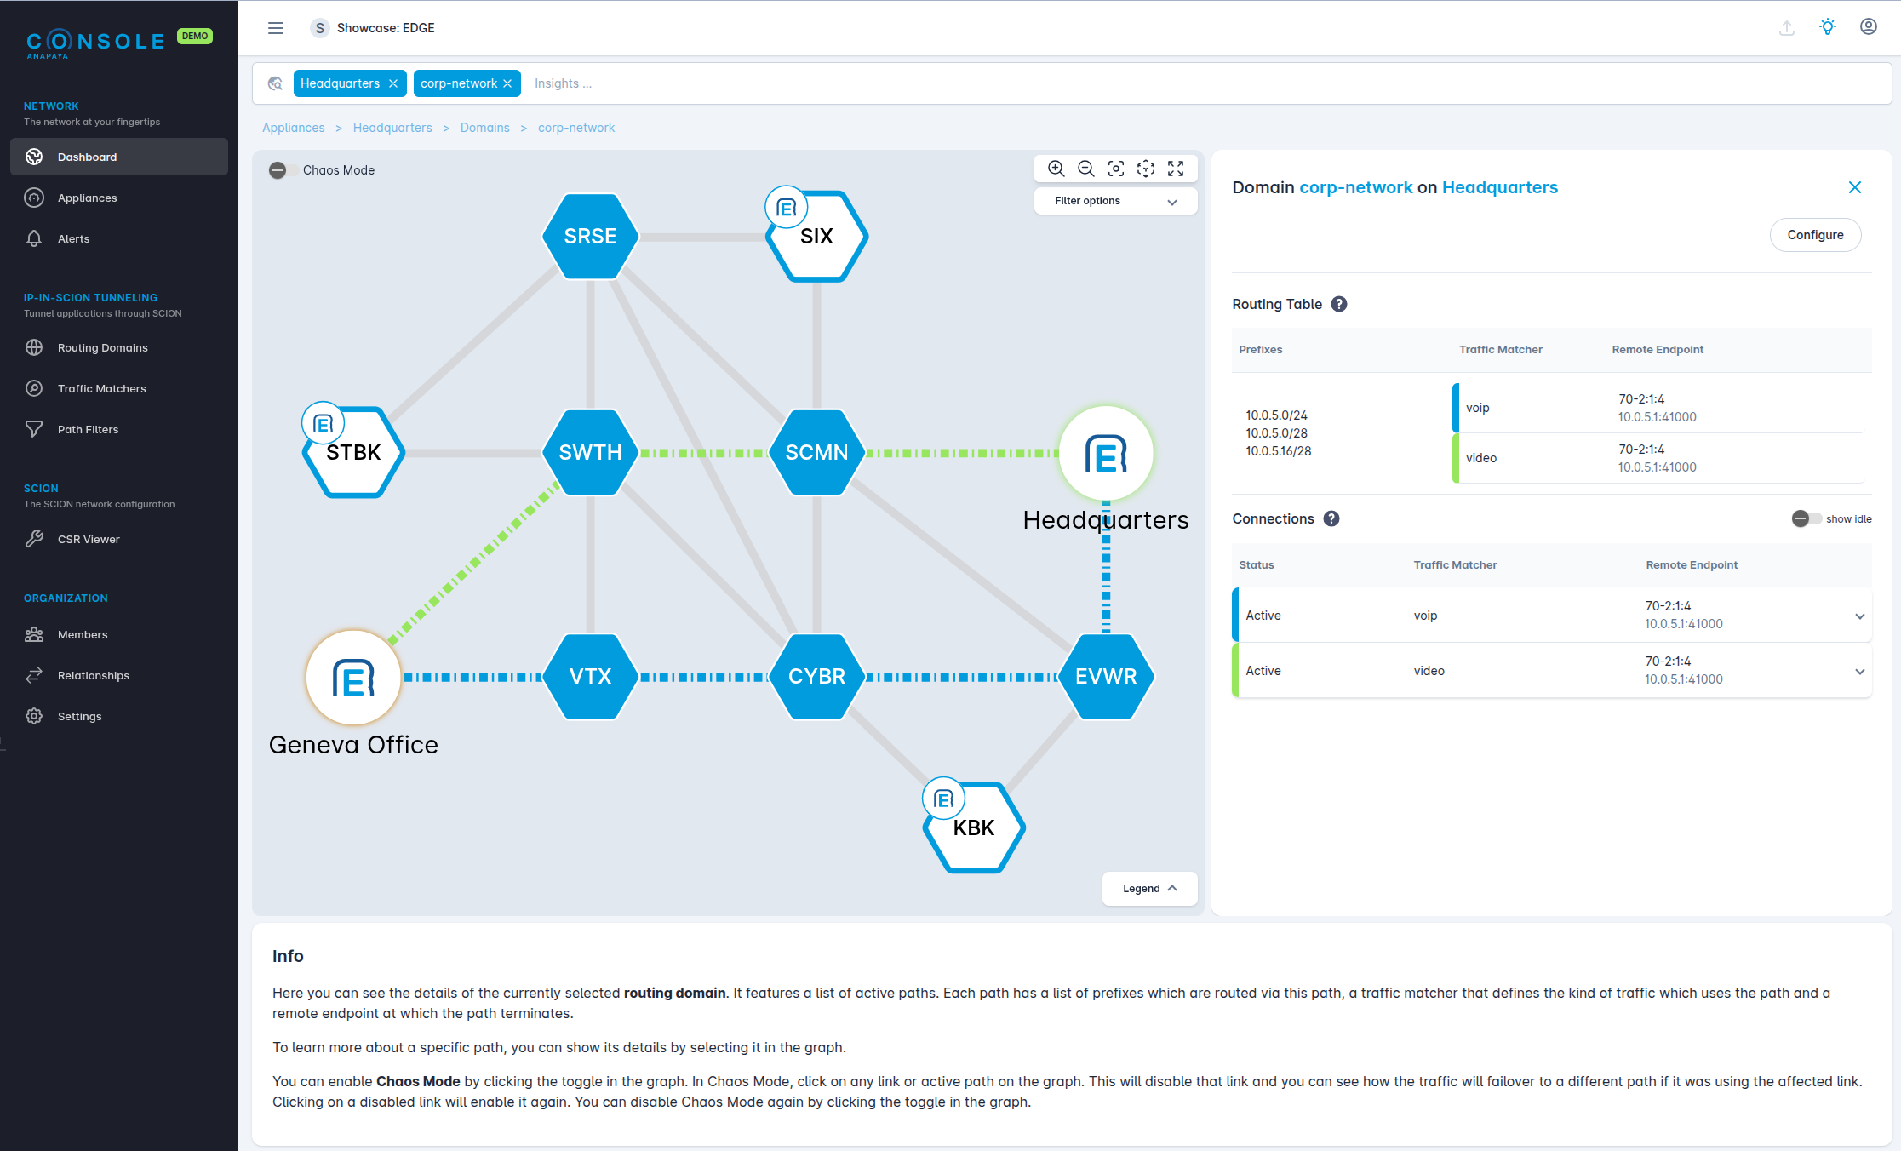
Task: Click the hamburger menu icon
Action: 276,28
